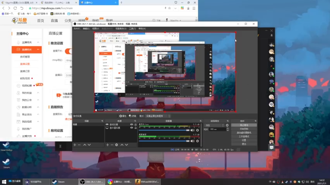Toggle visibility eye of game capture source

[131, 124]
